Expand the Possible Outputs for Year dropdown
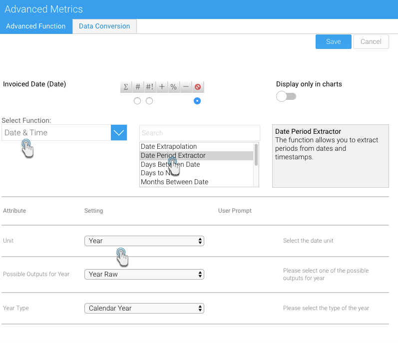Screen dimensions: 398x343 click(x=144, y=274)
